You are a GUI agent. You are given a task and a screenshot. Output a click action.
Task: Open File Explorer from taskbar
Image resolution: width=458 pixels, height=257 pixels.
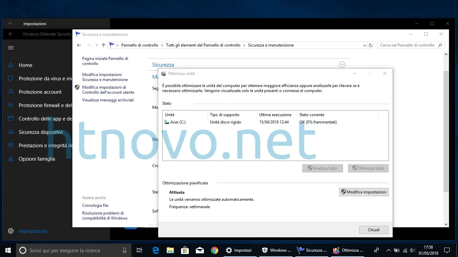pos(170,250)
